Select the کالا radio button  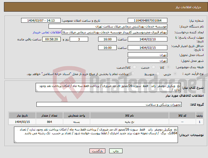click(168, 67)
